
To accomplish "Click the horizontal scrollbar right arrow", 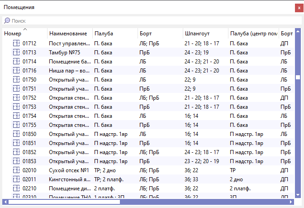I will [x=291, y=202].
